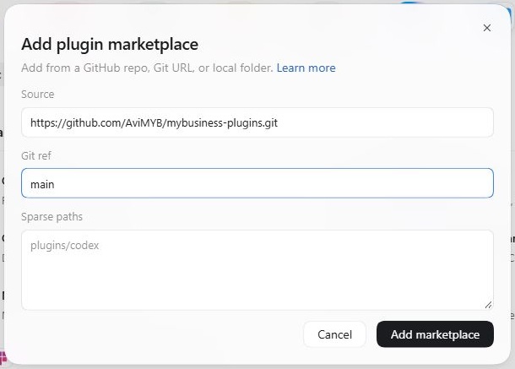Click the Source field label
The height and width of the screenshot is (369, 515).
pyautogui.click(x=38, y=95)
